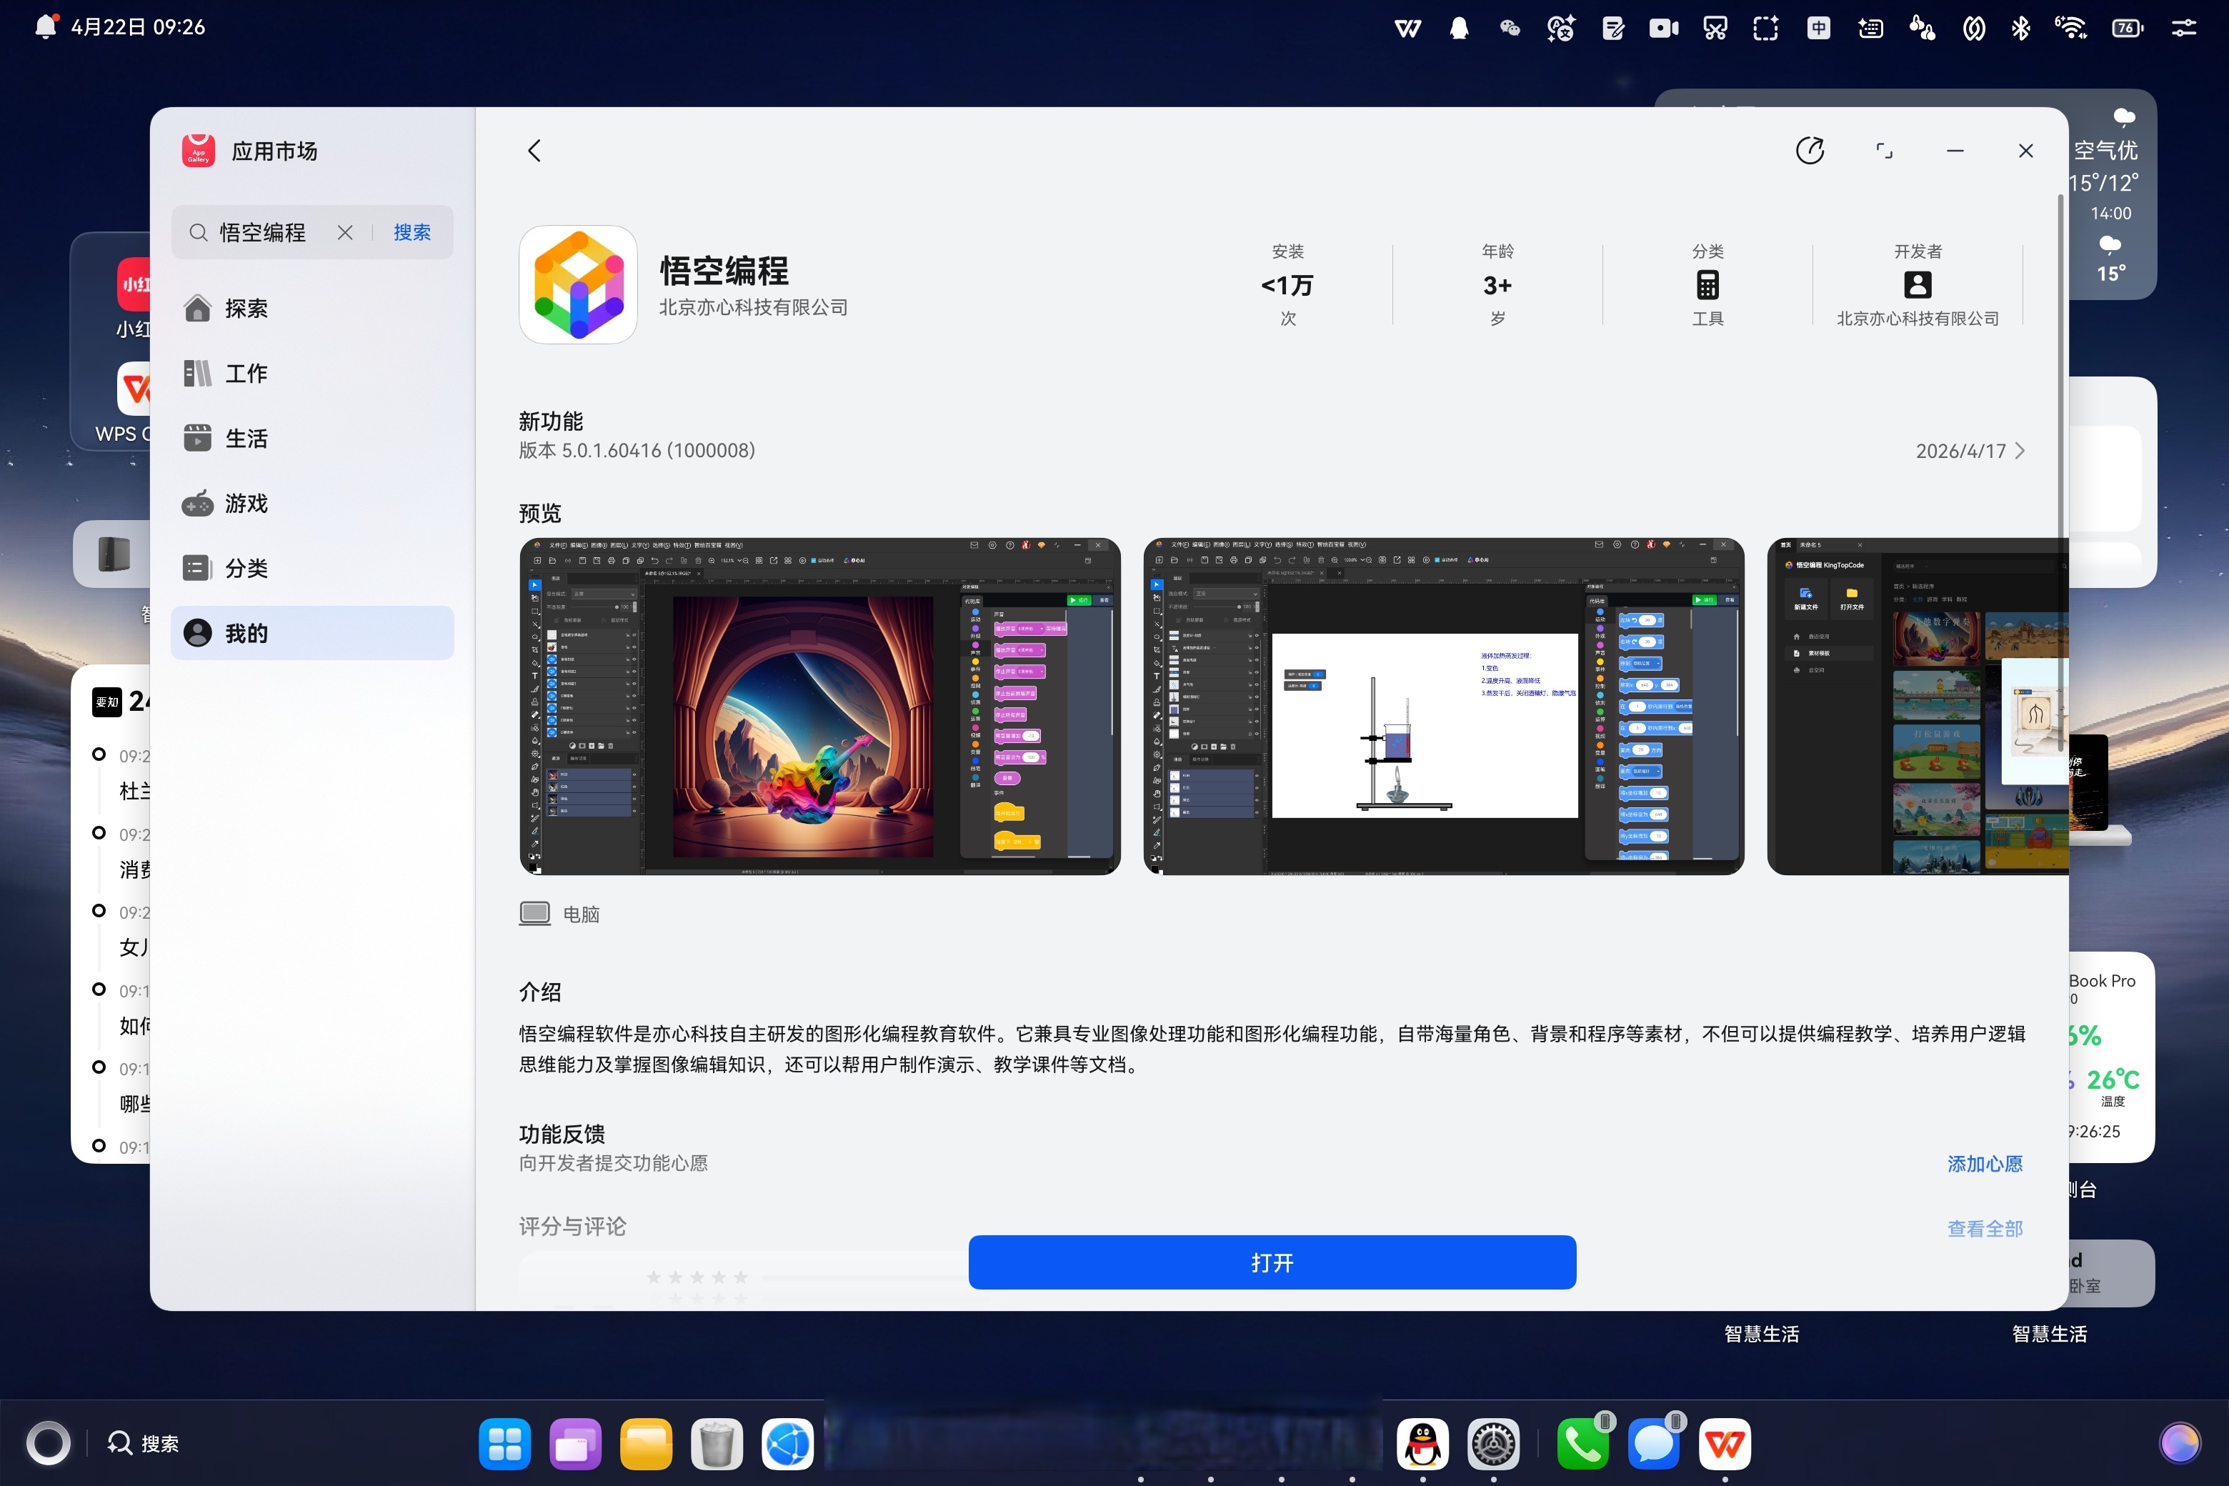Click developer name 北京亦心科技有限公司 under title

point(754,307)
